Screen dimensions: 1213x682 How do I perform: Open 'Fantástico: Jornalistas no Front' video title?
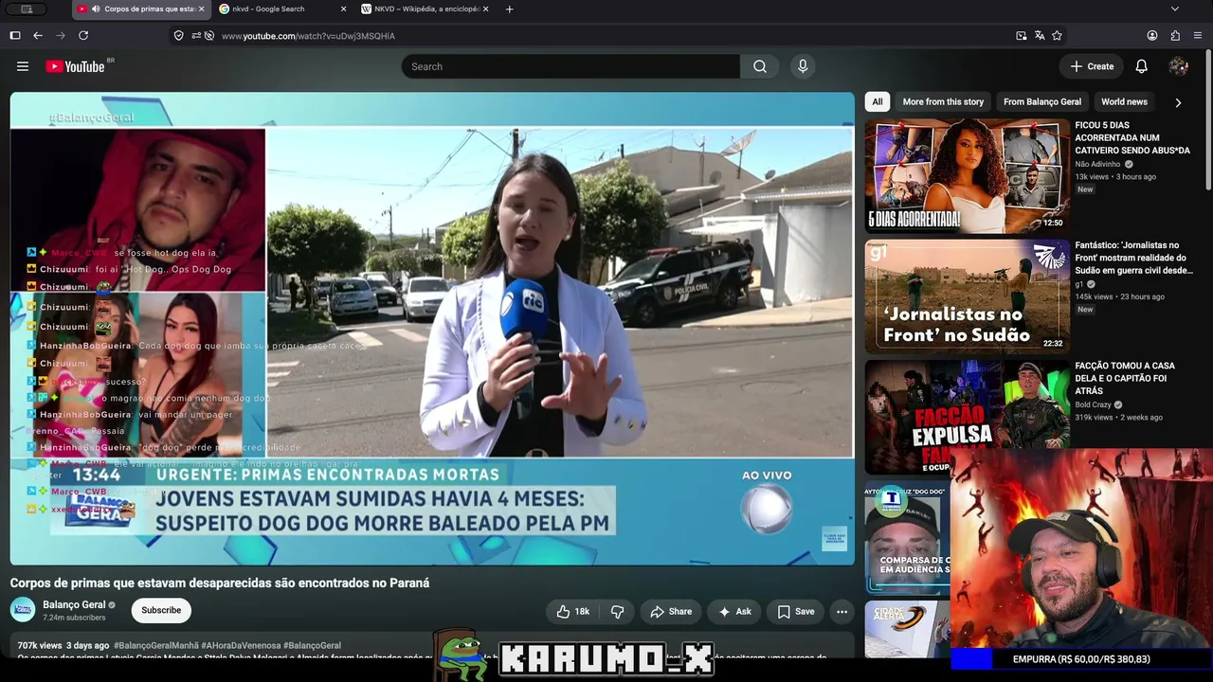1134,258
